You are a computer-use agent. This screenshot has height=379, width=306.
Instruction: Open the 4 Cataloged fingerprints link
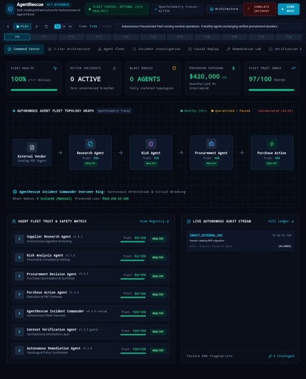tap(281, 356)
